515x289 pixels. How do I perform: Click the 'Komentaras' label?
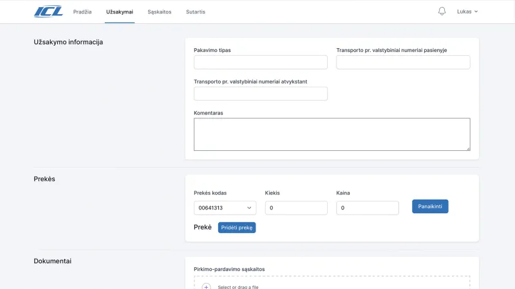click(208, 113)
